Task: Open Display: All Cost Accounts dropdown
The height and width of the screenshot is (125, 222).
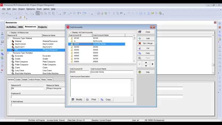Action: pyautogui.click(x=81, y=32)
